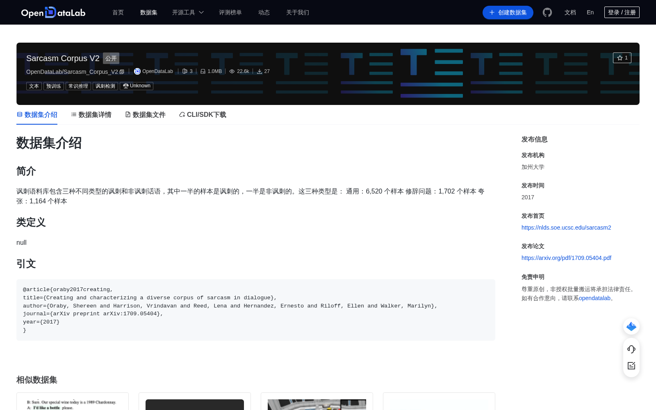Screen dimensions: 656x410
Task: Click the 公开 visibility badge
Action: [111, 58]
